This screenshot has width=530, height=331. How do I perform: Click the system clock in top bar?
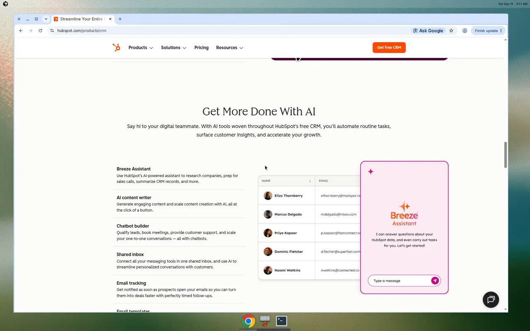point(513,4)
